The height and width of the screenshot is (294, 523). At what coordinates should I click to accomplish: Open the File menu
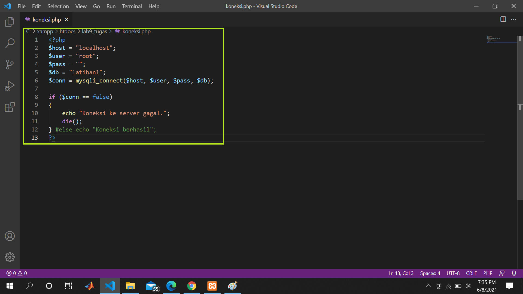[22, 6]
